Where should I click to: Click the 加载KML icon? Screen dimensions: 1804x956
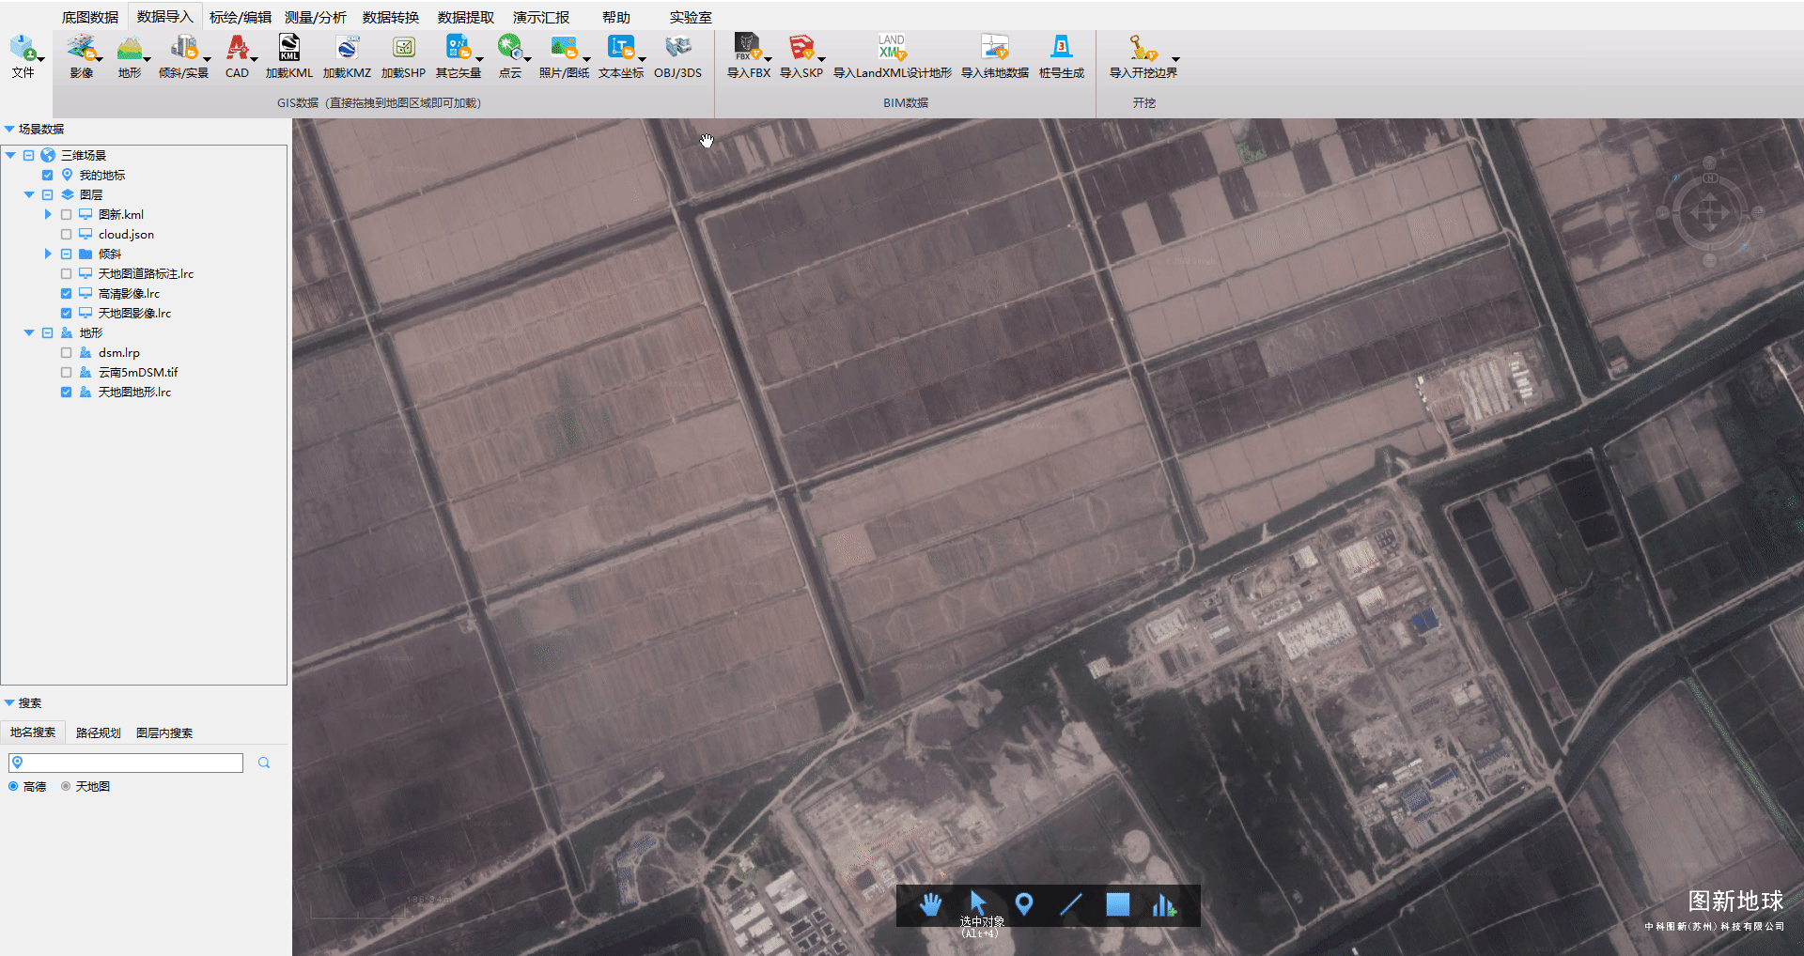288,49
